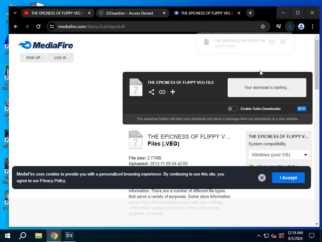Click the file question-mark icon beside Files (.VEG)

coord(136,140)
